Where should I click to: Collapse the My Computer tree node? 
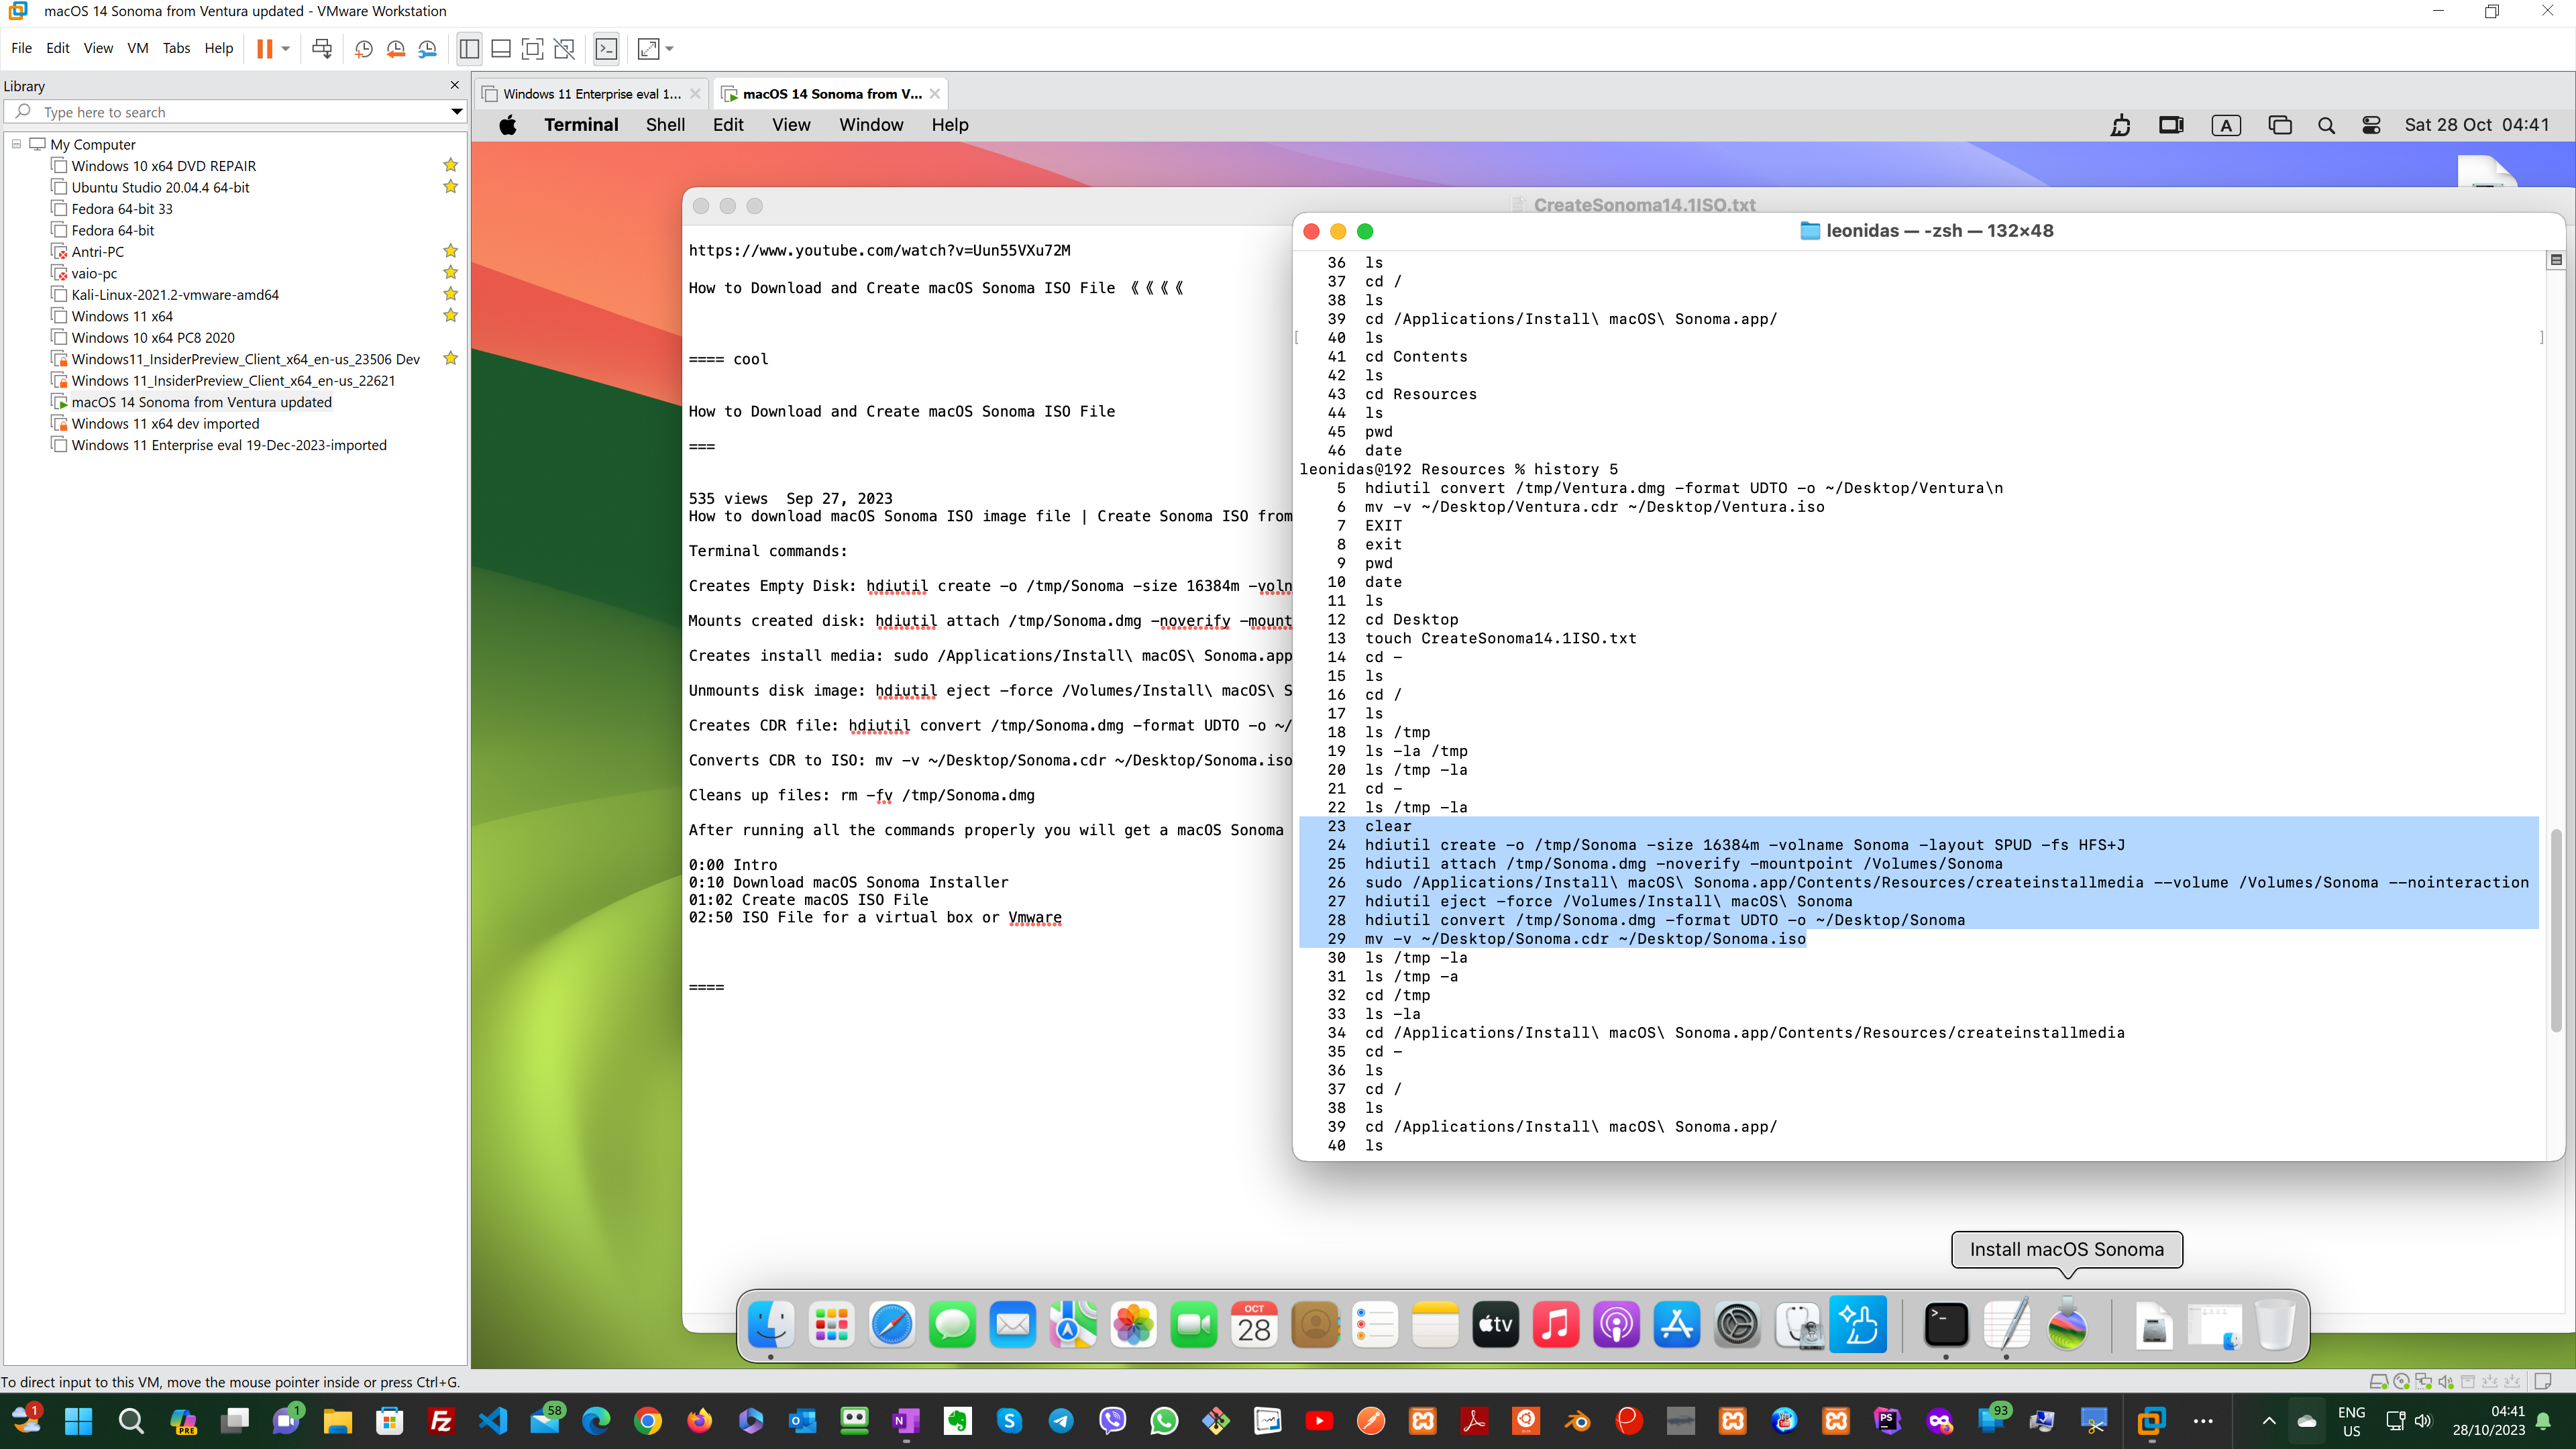16,144
